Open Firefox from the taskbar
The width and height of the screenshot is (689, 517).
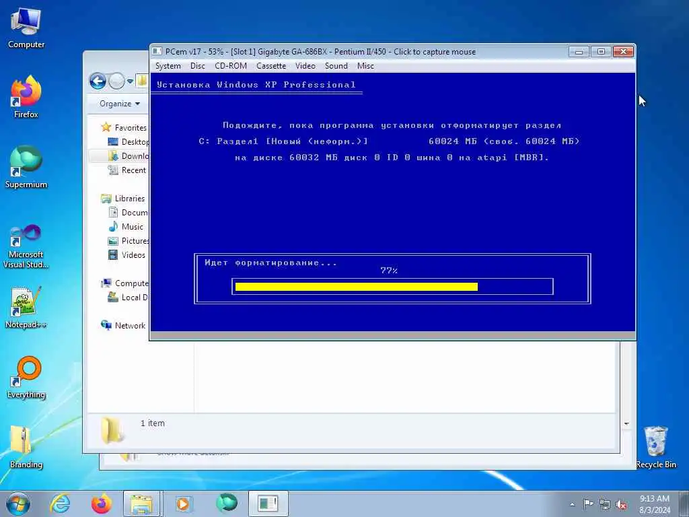102,504
